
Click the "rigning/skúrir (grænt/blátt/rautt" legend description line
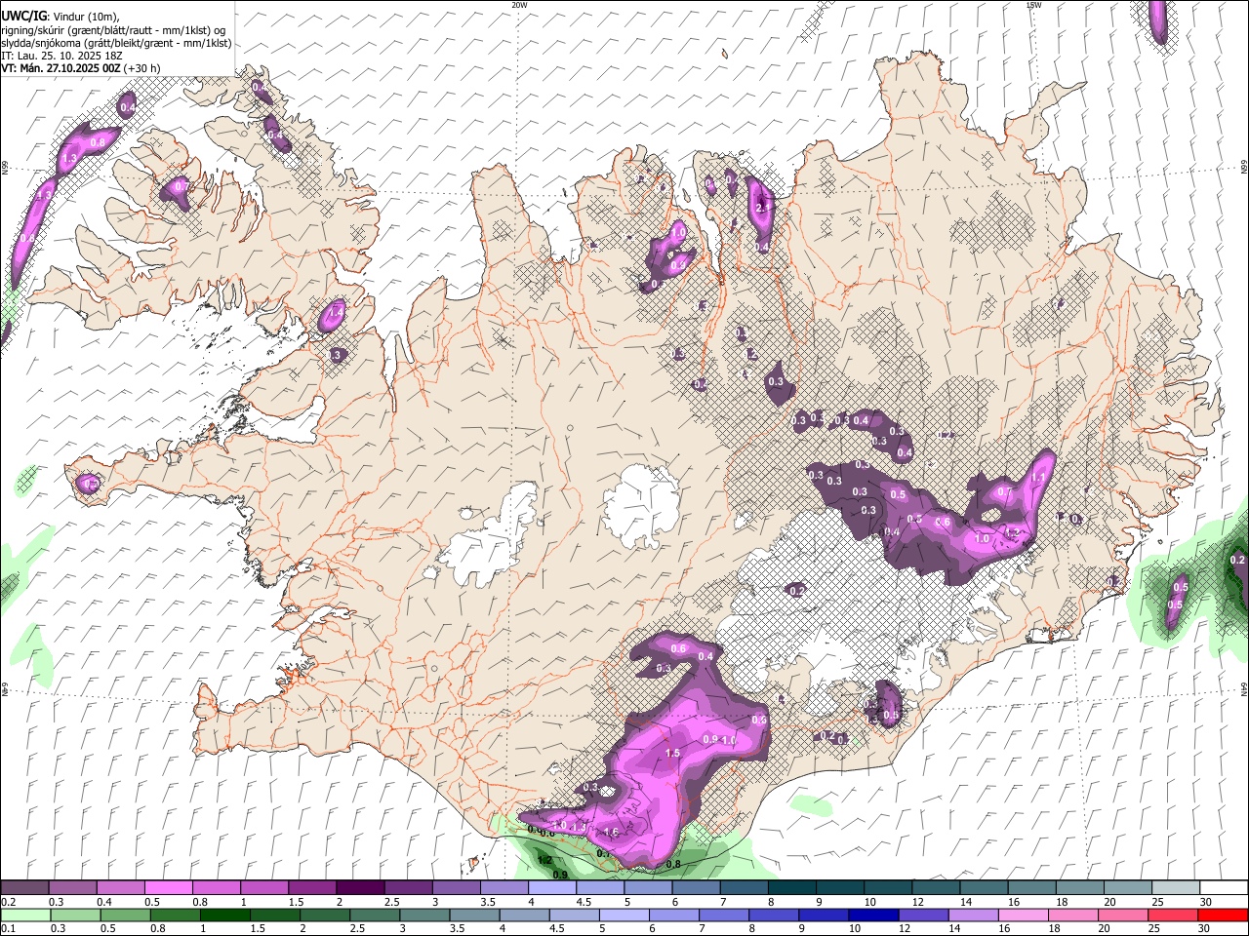pos(112,30)
